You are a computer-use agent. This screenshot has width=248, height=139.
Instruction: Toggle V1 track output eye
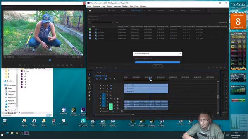(x=111, y=95)
